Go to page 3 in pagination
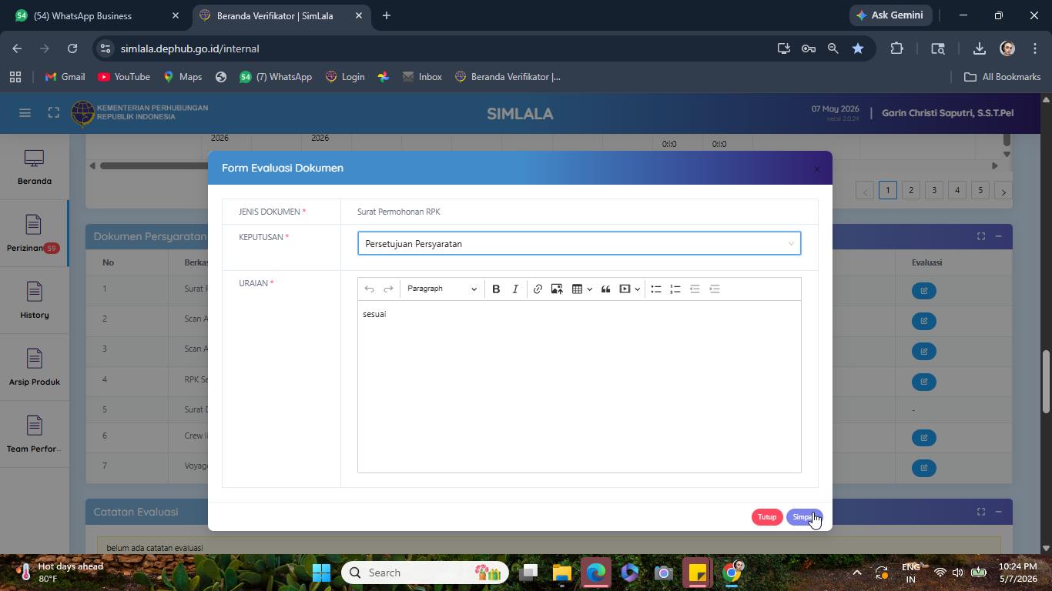 (x=934, y=190)
